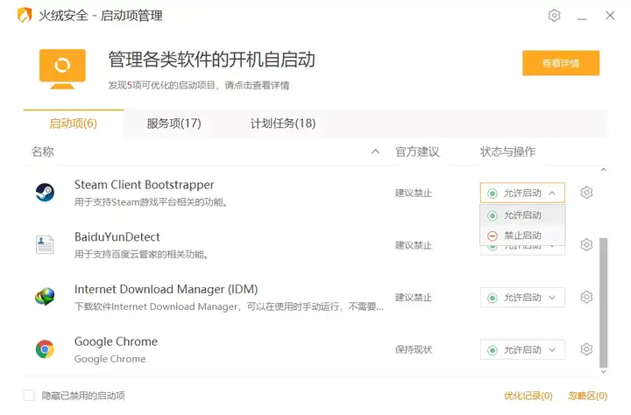Click scrollbar down arrow
Screen dimensions: 631x415
(603, 371)
